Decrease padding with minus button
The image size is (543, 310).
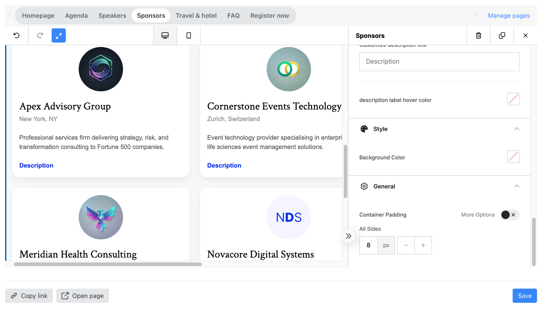[406, 245]
